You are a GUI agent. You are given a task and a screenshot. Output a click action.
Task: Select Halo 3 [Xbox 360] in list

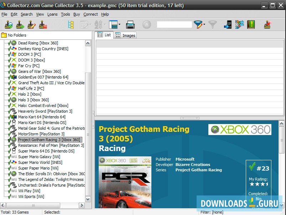pos(33,100)
